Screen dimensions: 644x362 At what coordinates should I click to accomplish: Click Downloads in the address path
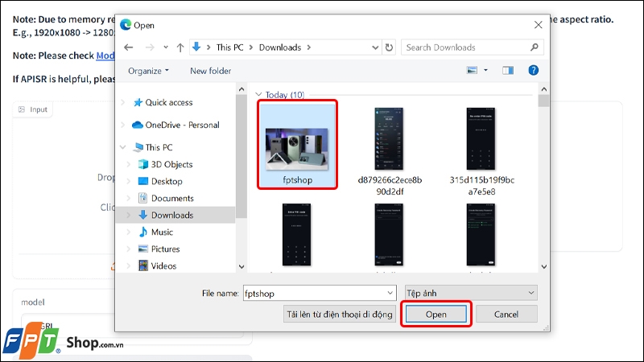280,47
